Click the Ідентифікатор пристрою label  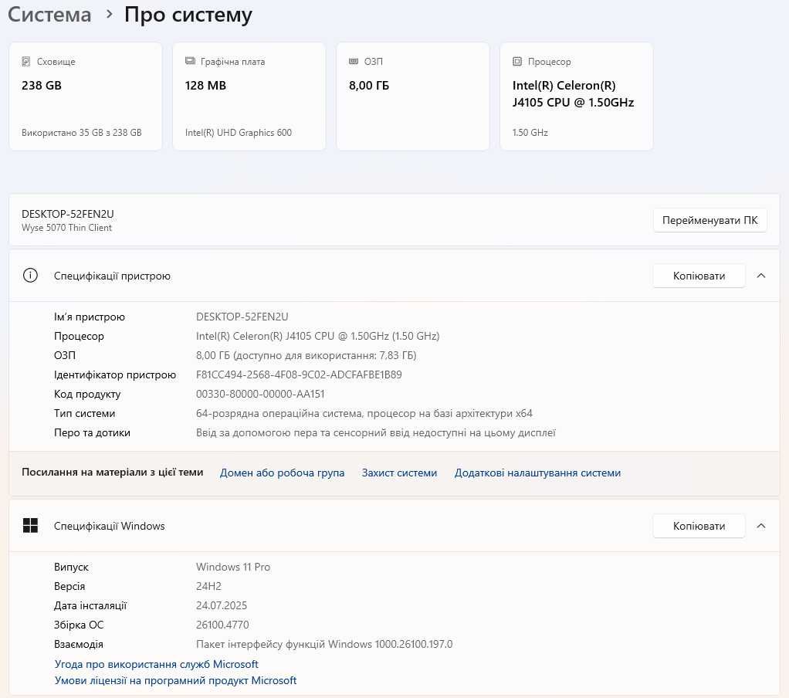click(115, 374)
